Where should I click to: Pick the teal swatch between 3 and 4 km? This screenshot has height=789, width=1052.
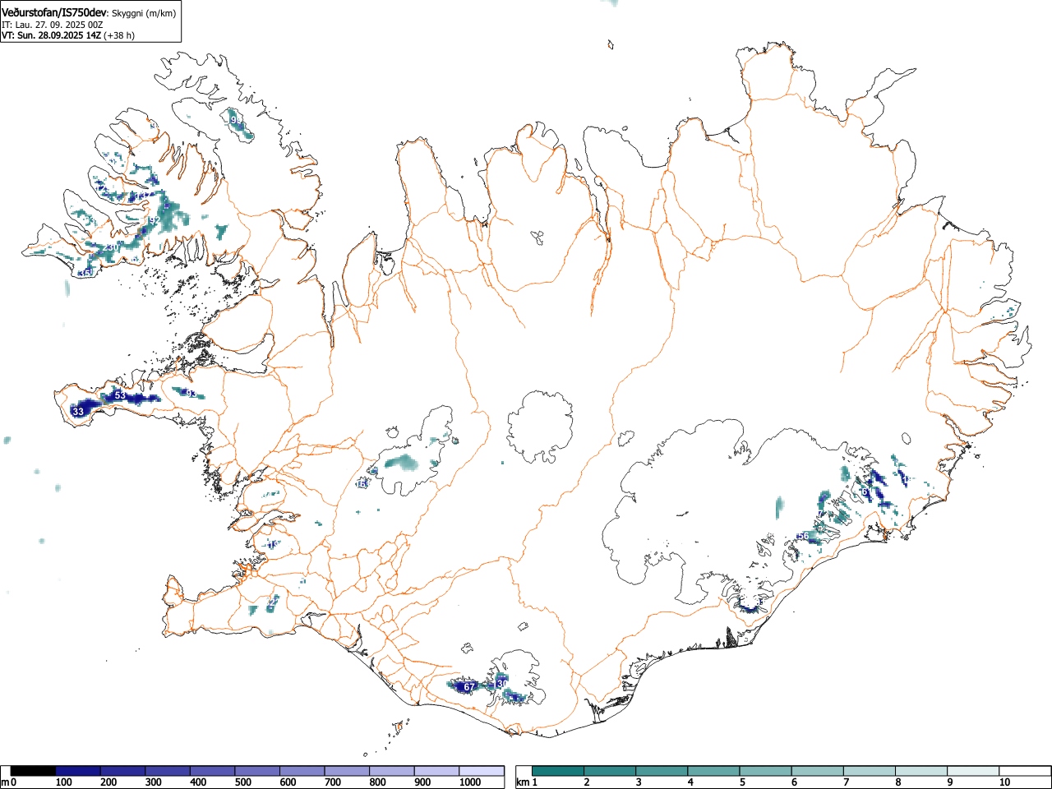tap(662, 771)
